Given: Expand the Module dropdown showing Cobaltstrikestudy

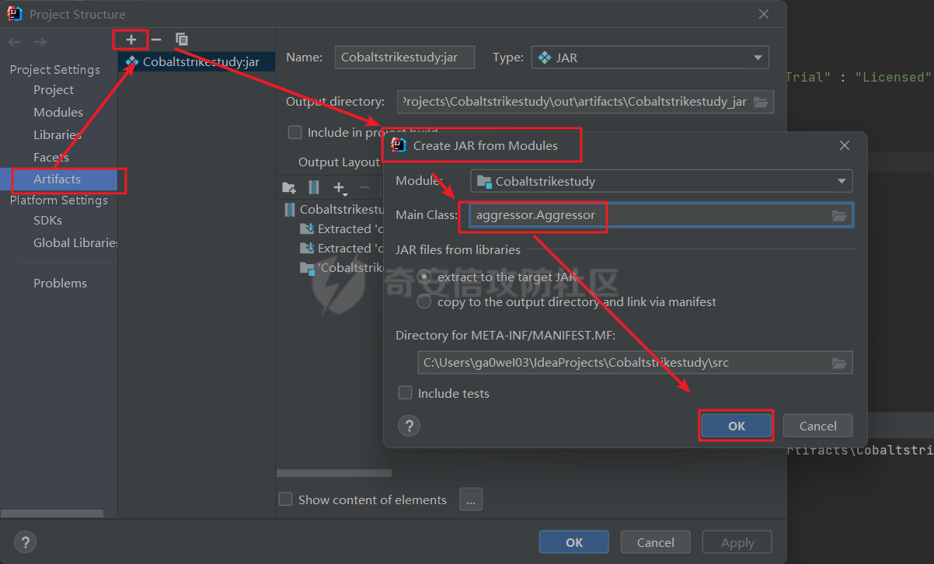Looking at the screenshot, I should tap(661, 181).
